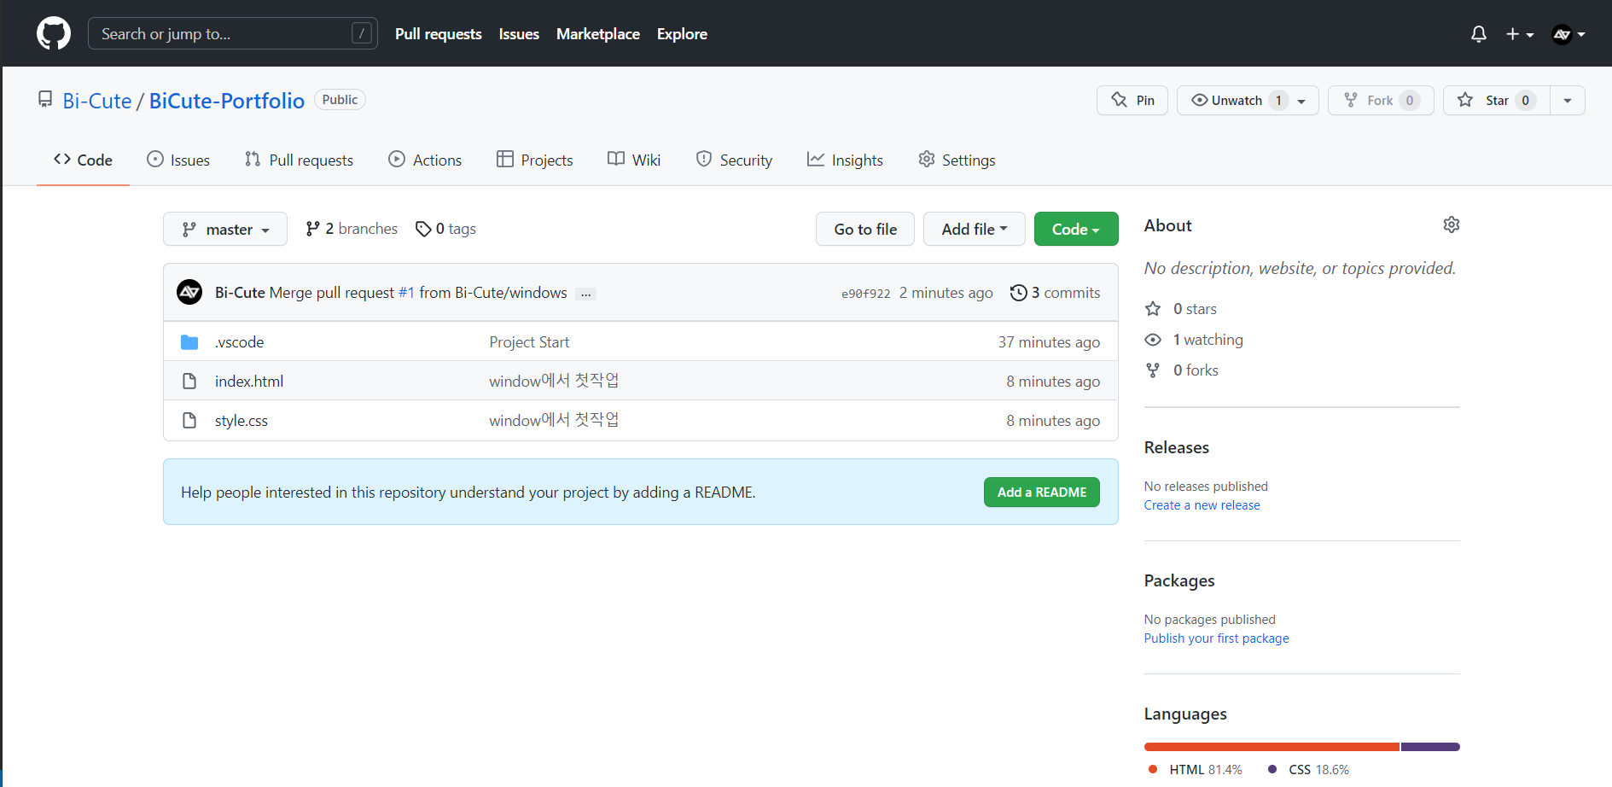
Task: Open the .vscode folder
Action: click(x=239, y=342)
